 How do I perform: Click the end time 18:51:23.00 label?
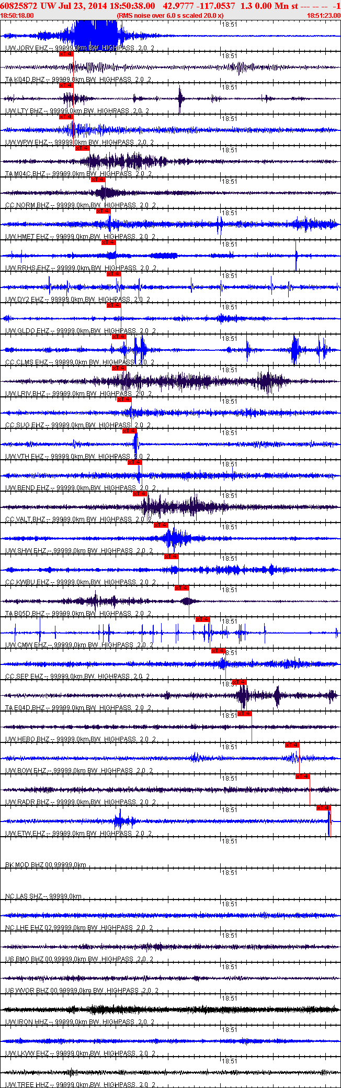pos(324,16)
